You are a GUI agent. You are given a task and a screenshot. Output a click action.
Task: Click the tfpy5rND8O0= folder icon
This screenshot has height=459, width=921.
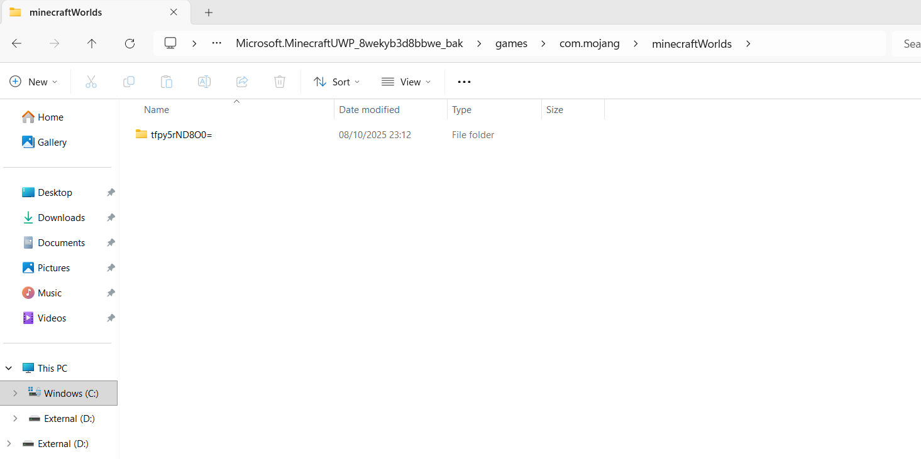coord(141,134)
